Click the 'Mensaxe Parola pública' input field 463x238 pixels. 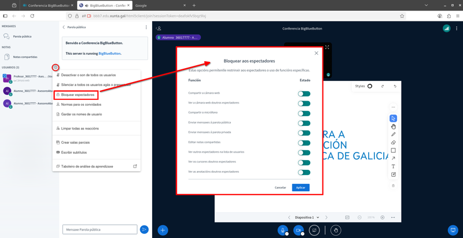pos(100,230)
